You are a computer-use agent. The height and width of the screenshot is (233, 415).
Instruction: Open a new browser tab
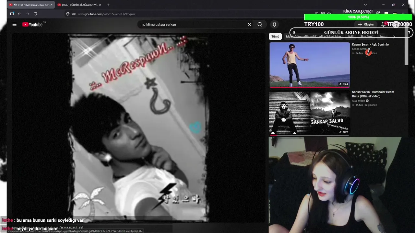click(108, 5)
